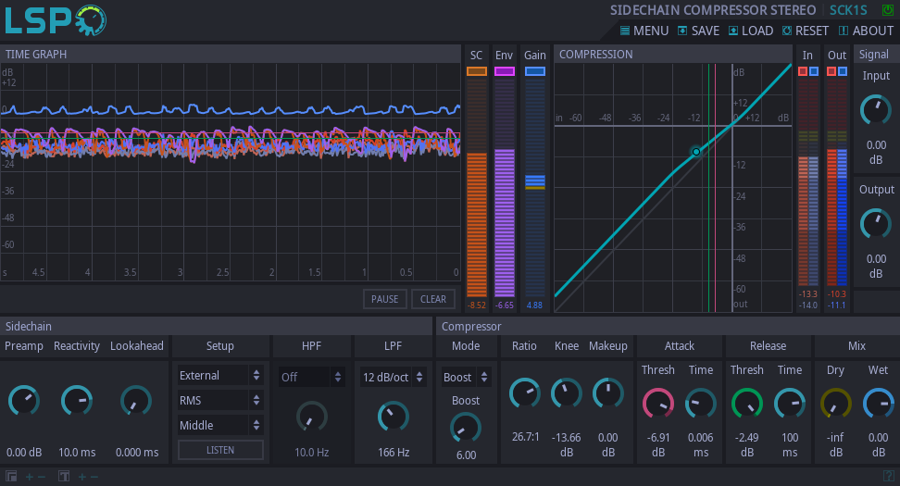900x486 pixels.
Task: Click the Release Time knob
Action: coord(790,404)
